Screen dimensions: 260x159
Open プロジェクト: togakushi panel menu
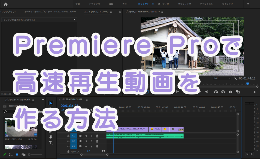[33, 100]
